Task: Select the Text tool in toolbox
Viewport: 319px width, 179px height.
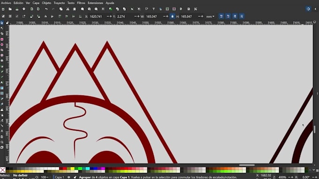Action: click(2, 83)
